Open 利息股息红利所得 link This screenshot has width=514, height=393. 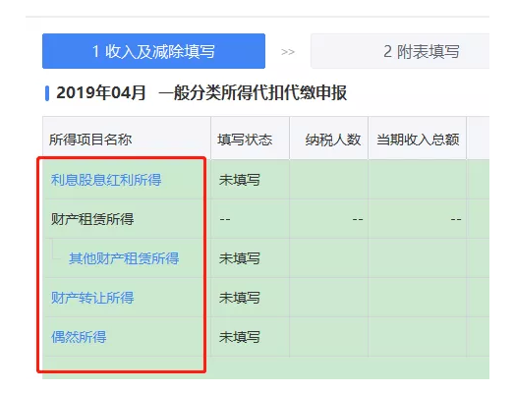tap(106, 180)
